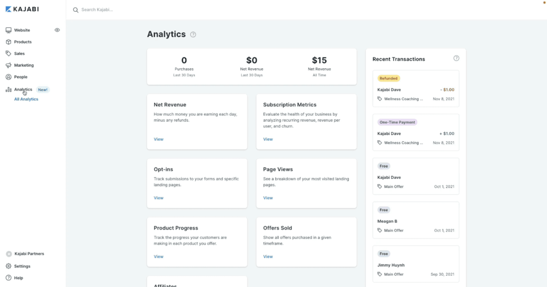Open Kajabi Partners in sidebar
The width and height of the screenshot is (547, 287).
[x=29, y=254]
